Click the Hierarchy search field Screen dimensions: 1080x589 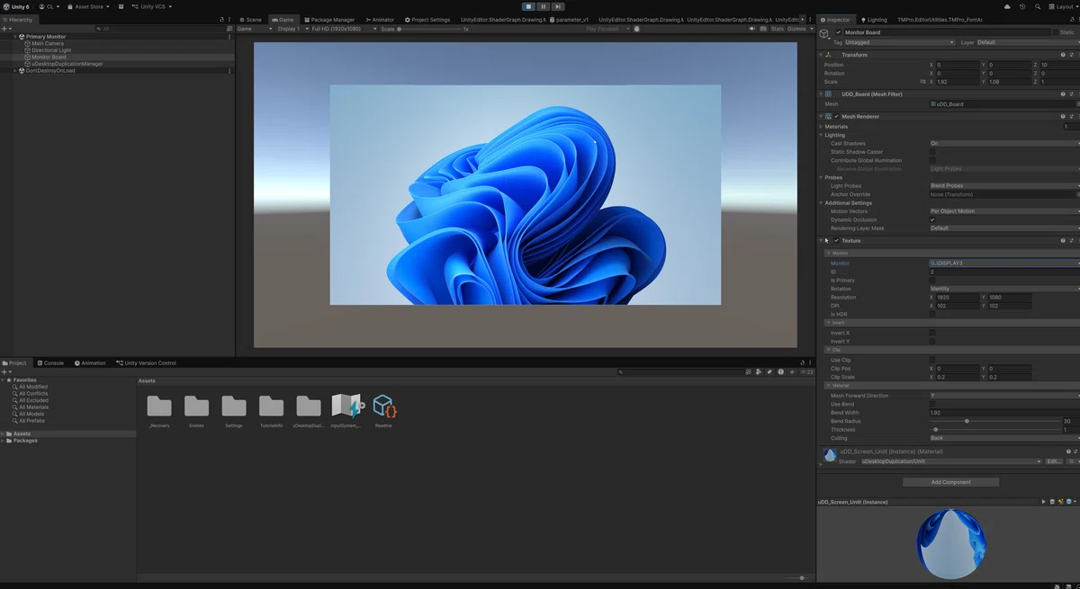pyautogui.click(x=158, y=29)
